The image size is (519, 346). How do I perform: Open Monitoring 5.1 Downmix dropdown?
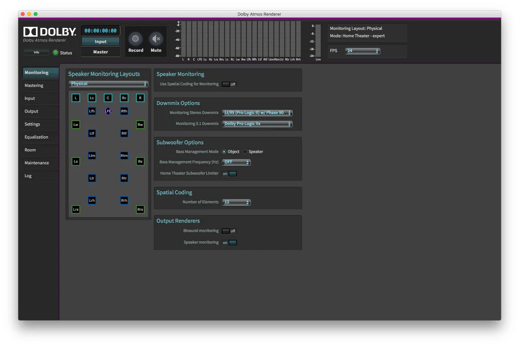257,124
